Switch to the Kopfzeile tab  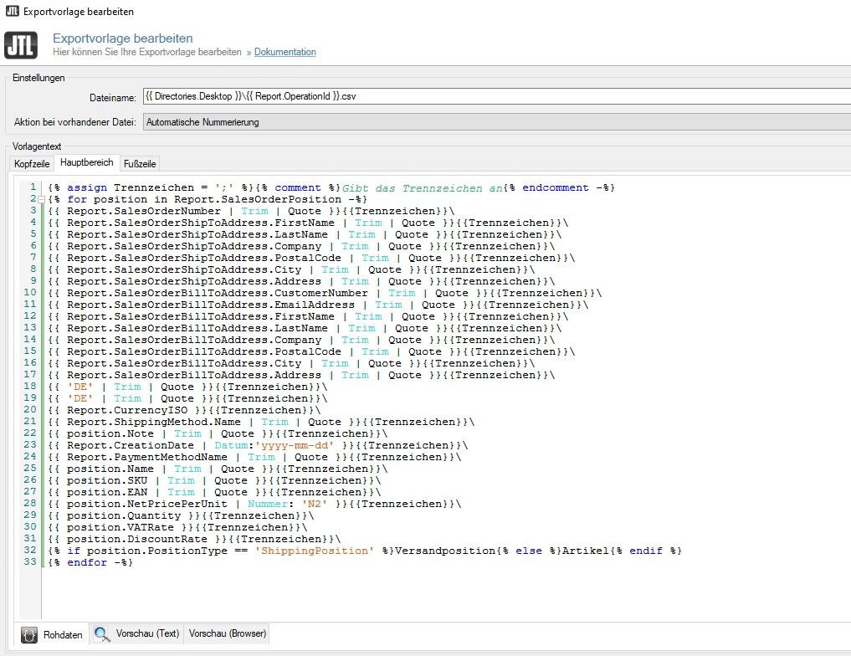click(x=31, y=164)
